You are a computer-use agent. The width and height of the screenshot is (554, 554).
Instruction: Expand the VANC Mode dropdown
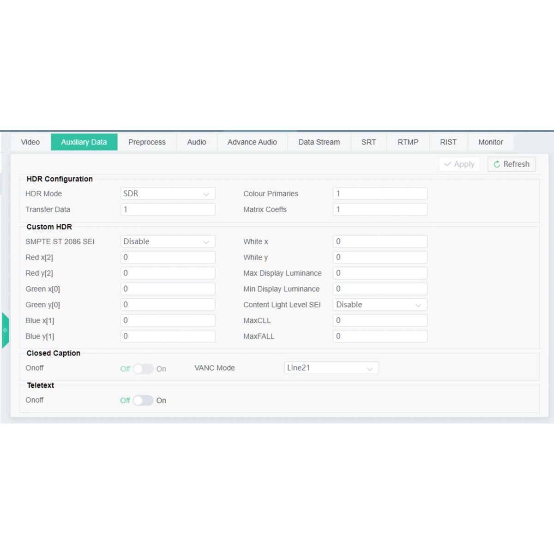pyautogui.click(x=331, y=368)
